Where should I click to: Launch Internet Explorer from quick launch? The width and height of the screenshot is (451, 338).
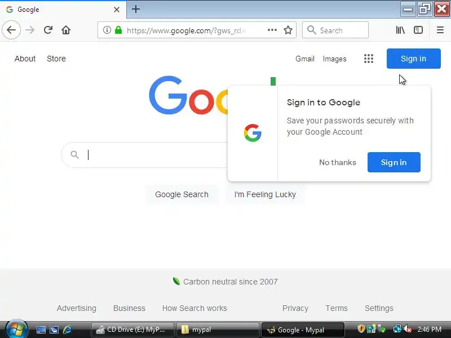(x=67, y=330)
